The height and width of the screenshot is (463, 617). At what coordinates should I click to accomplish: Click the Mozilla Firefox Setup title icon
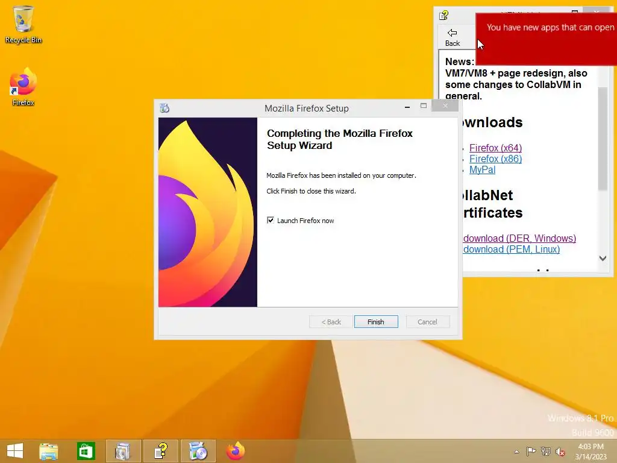[164, 108]
